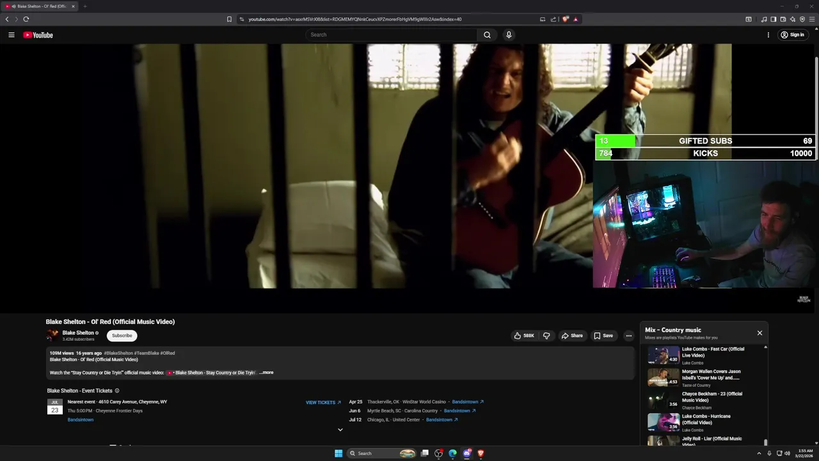Start voice search with microphone icon

(509, 35)
